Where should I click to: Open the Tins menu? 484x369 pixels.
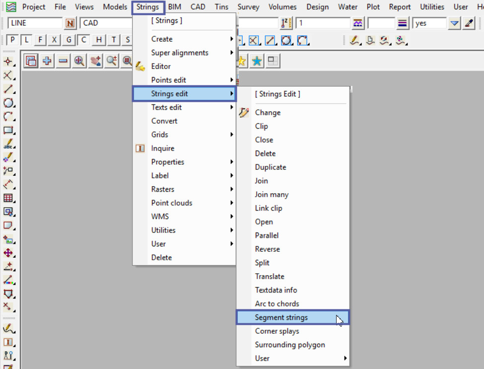221,7
